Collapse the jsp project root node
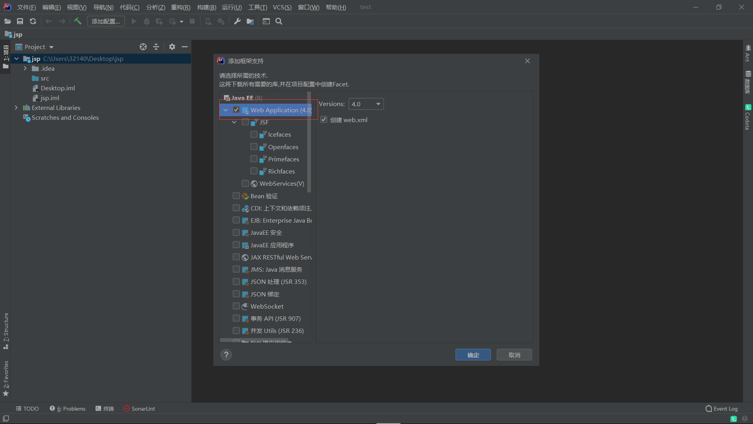This screenshot has height=424, width=753. [16, 58]
